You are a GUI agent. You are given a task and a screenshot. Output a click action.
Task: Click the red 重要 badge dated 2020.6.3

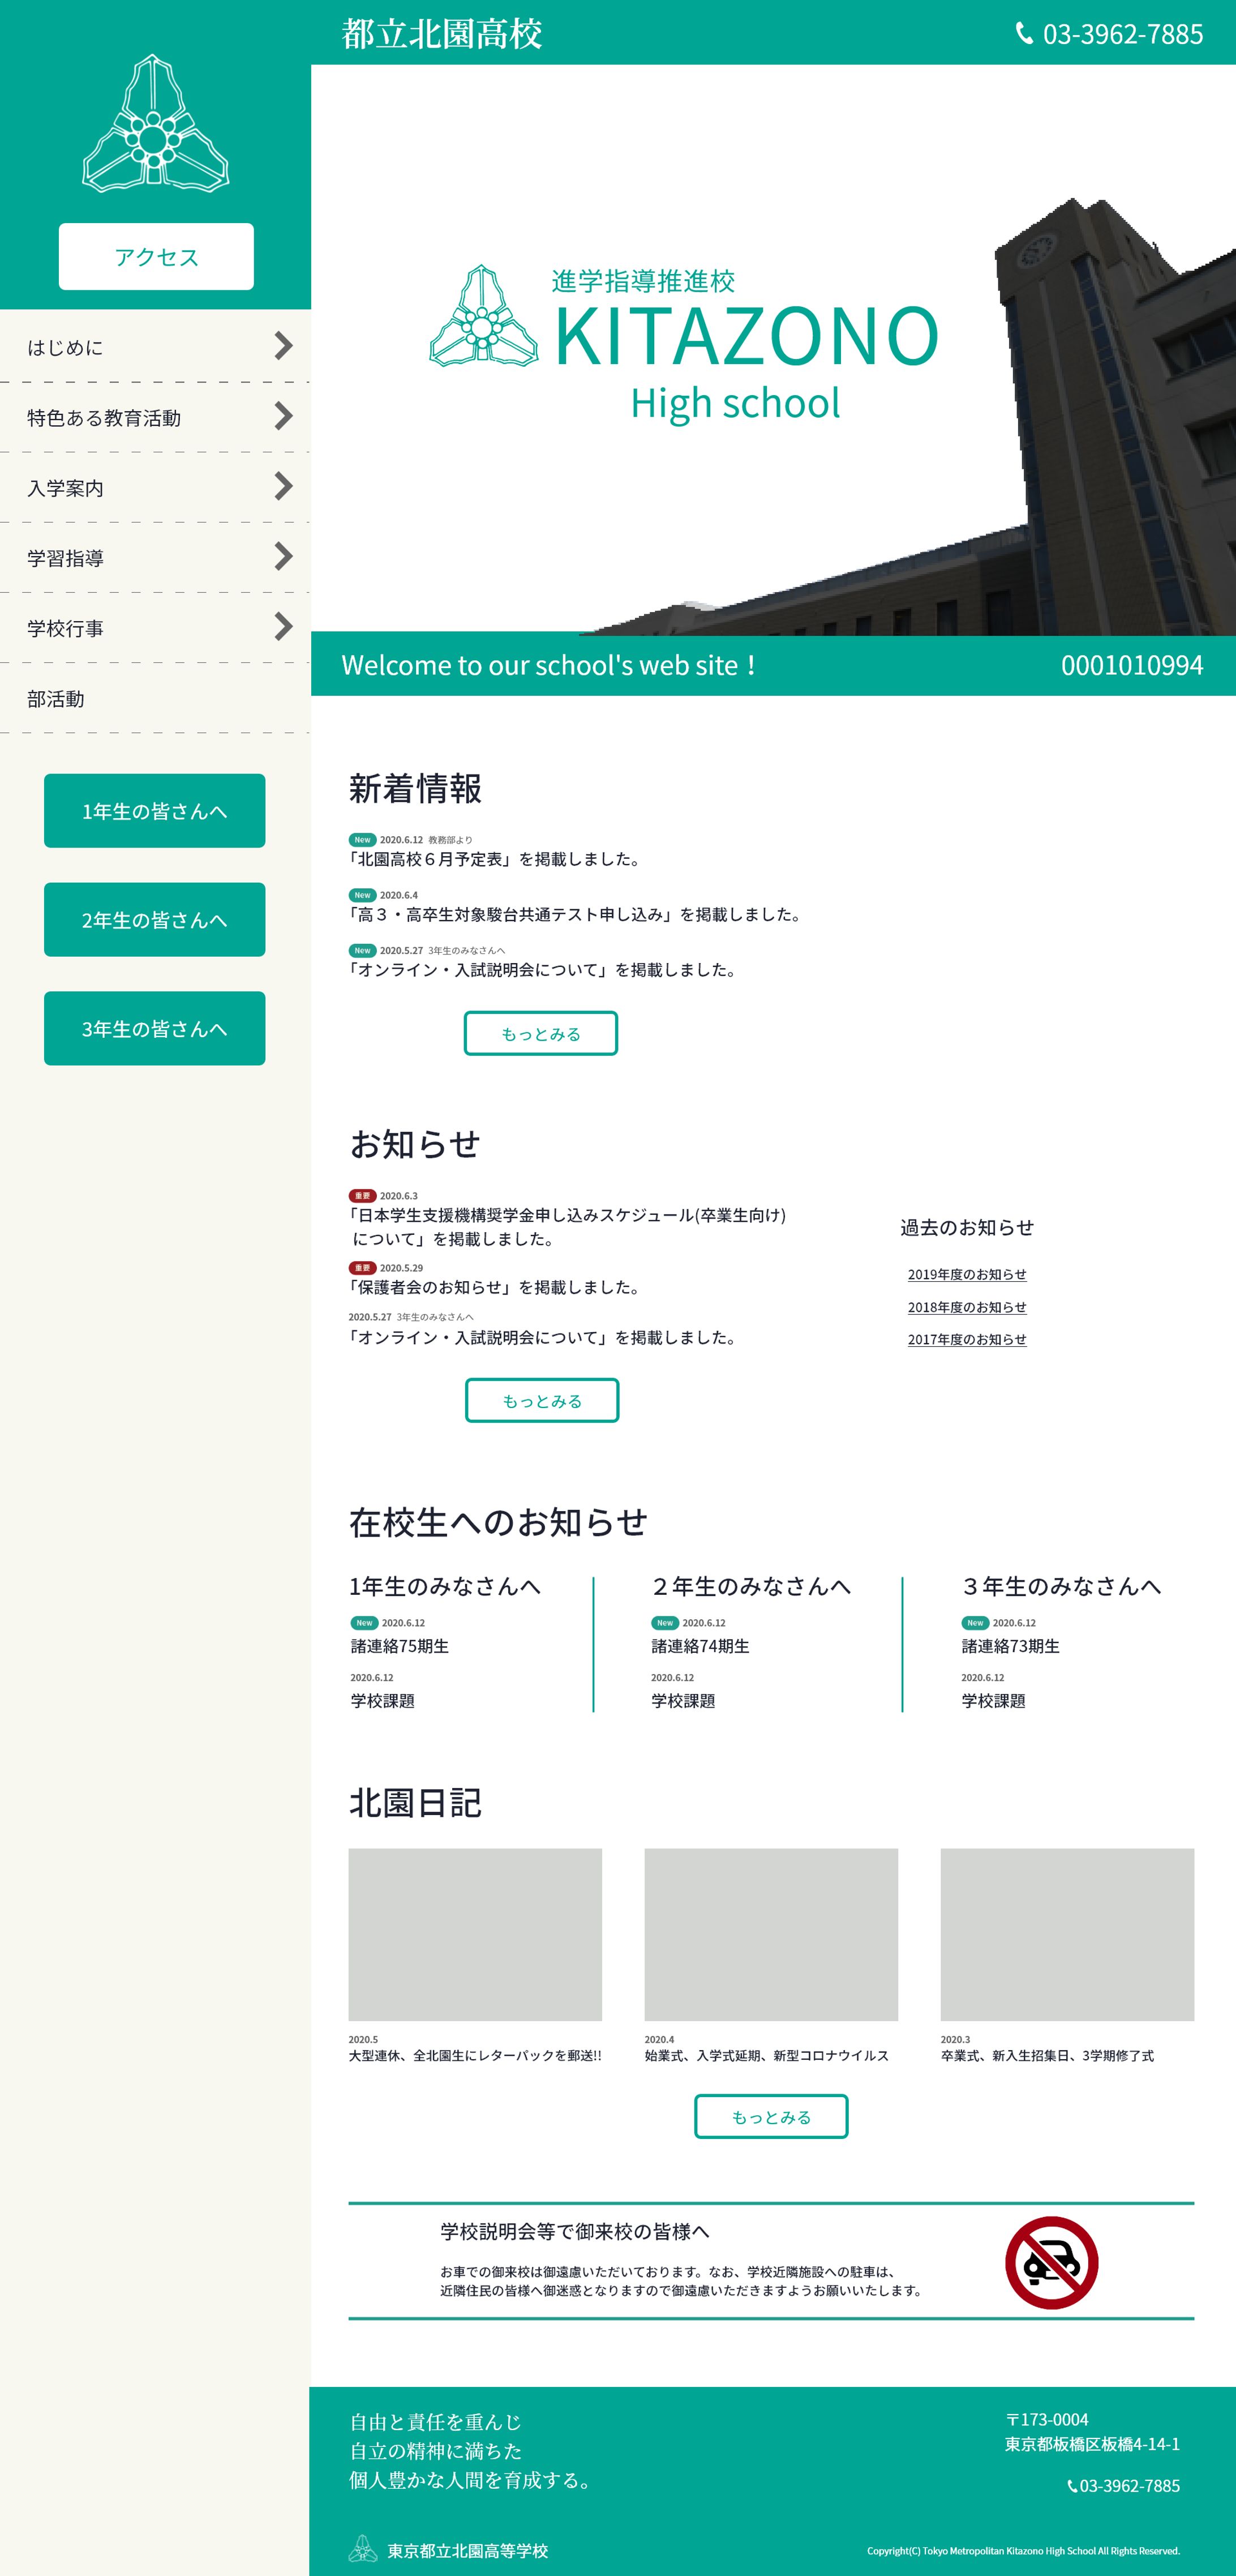pos(362,1196)
